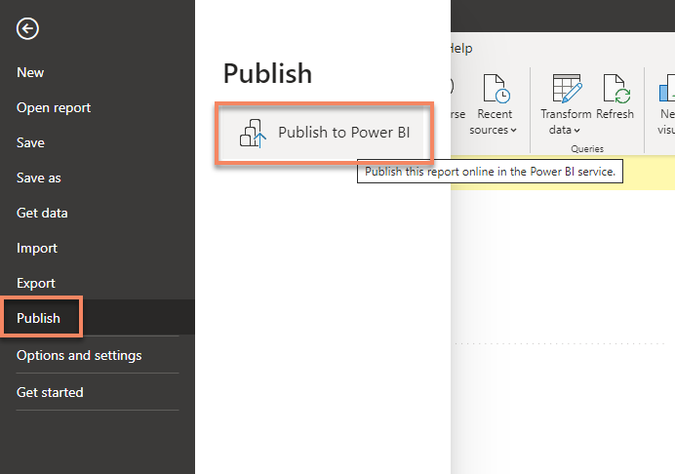This screenshot has width=675, height=474.
Task: Open Options and settings
Action: pos(79,355)
